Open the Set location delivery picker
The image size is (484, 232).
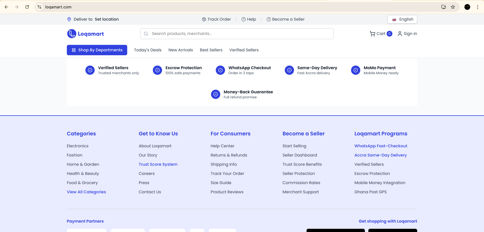click(106, 19)
